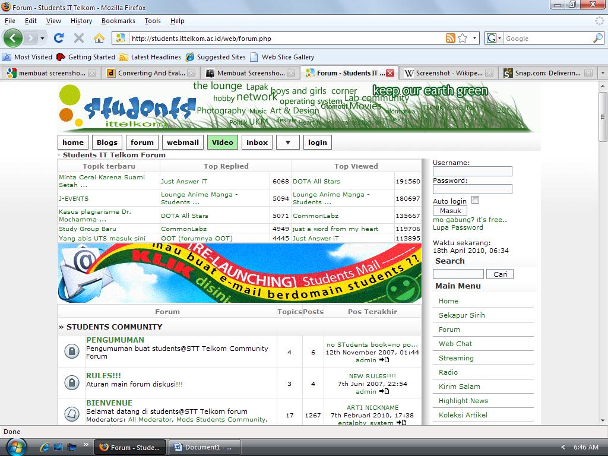Open the Web Slice Gallery bookmark

282,57
